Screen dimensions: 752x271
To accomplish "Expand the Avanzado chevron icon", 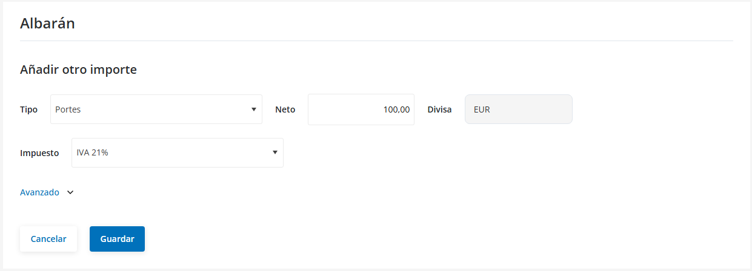I will [70, 192].
